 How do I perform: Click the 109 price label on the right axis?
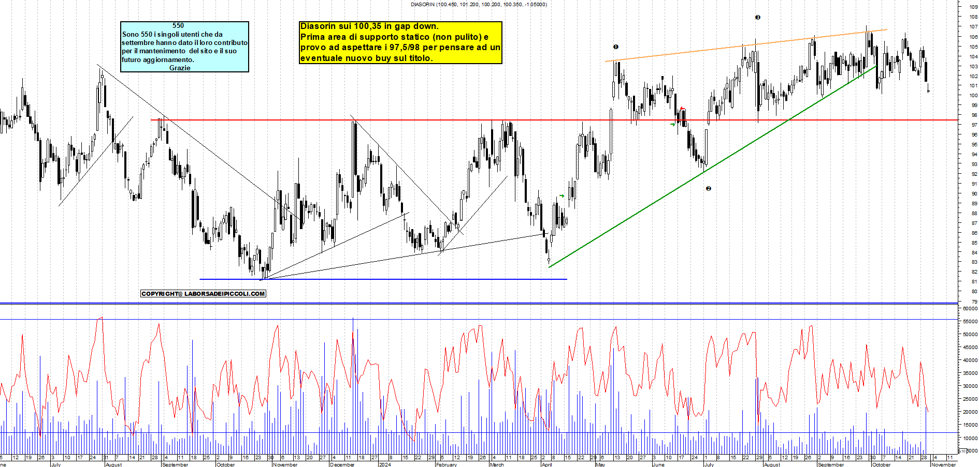pyautogui.click(x=974, y=7)
